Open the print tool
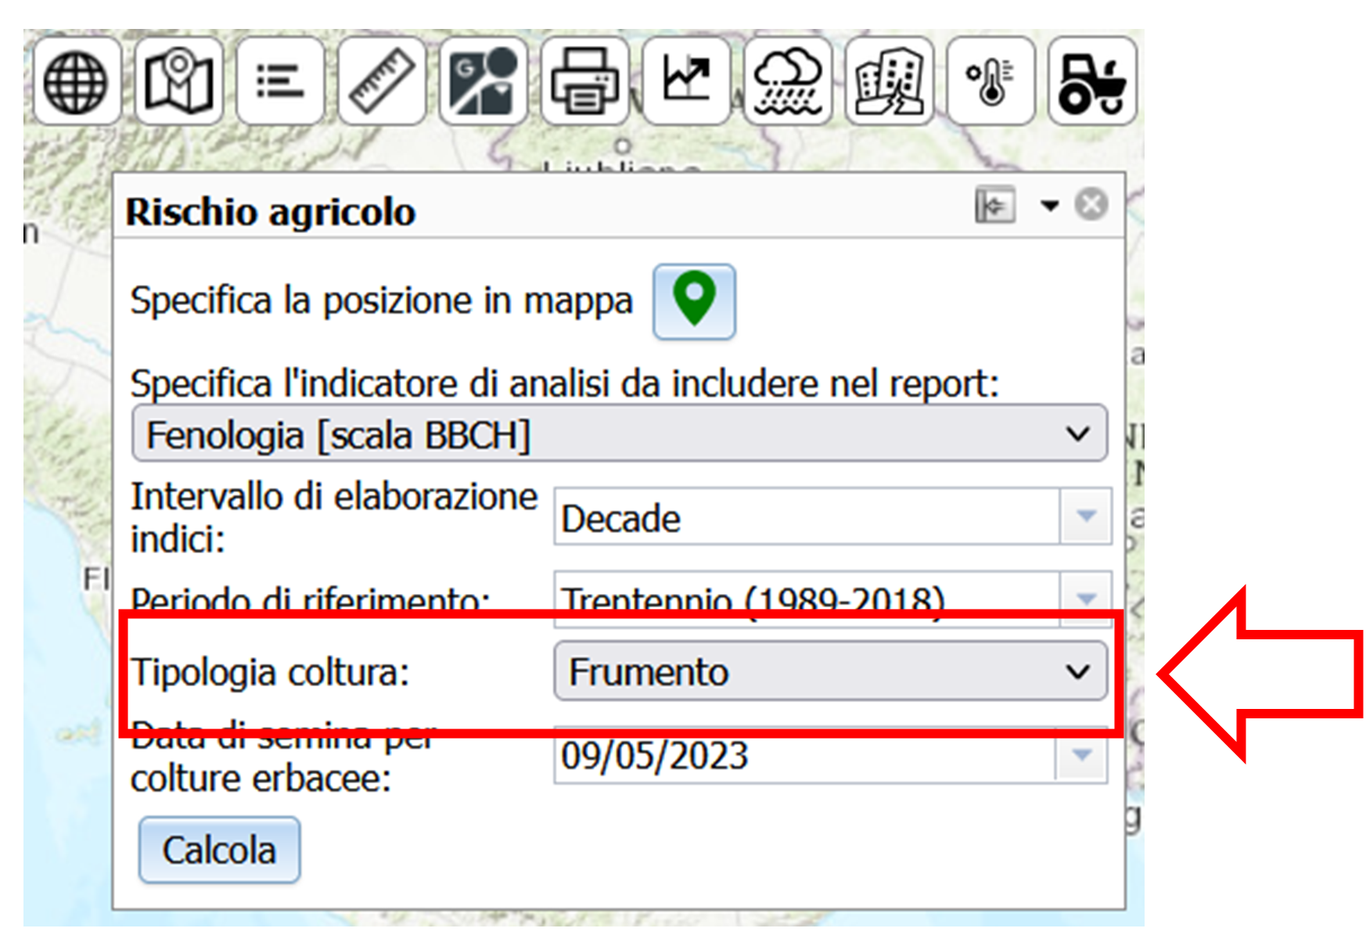The height and width of the screenshot is (939, 1366). pyautogui.click(x=585, y=81)
